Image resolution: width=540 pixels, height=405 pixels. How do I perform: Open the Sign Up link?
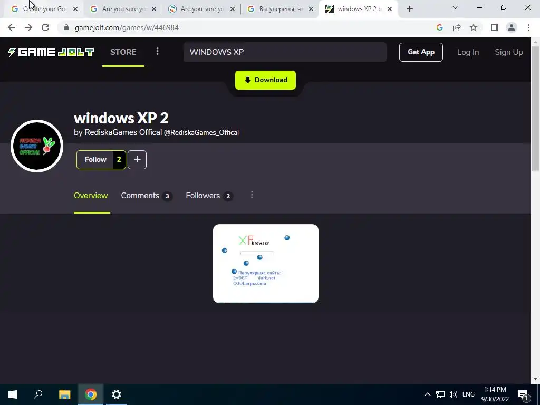pos(509,52)
